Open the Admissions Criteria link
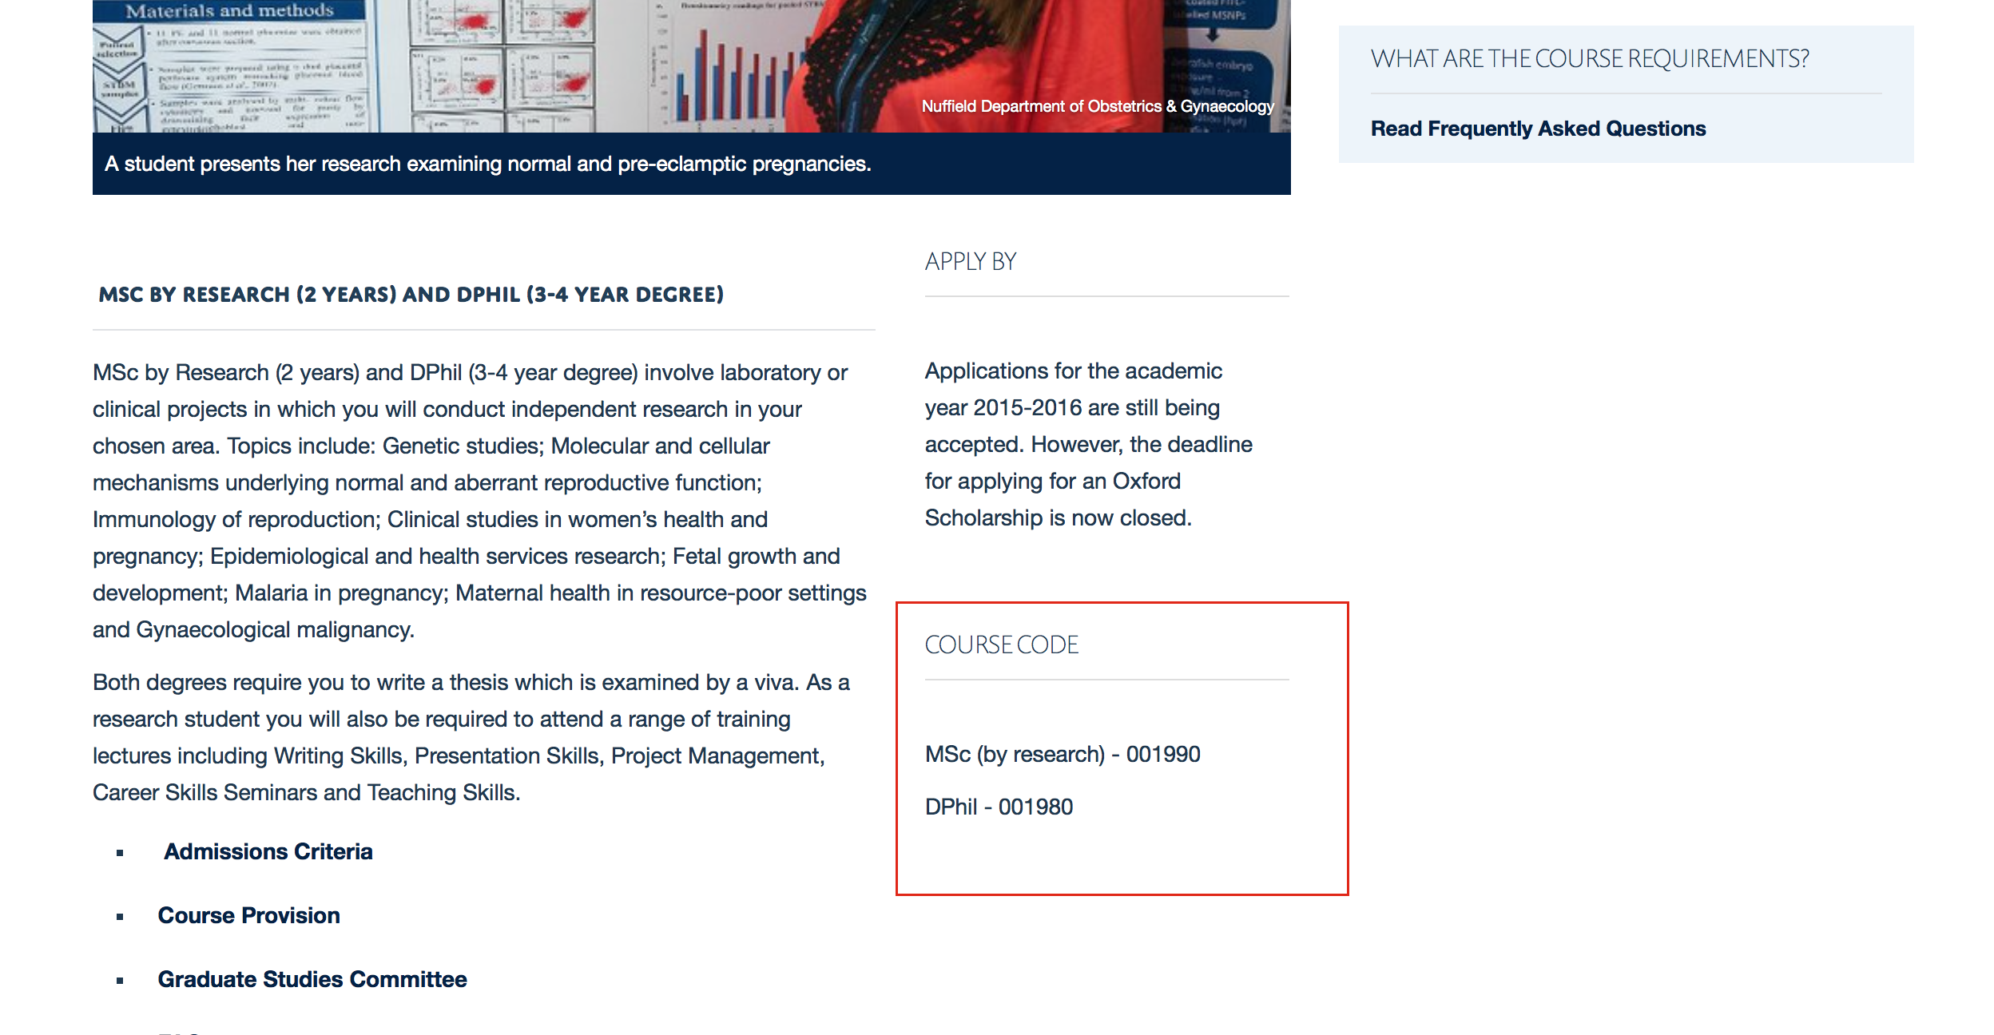This screenshot has width=1994, height=1035. [x=268, y=852]
